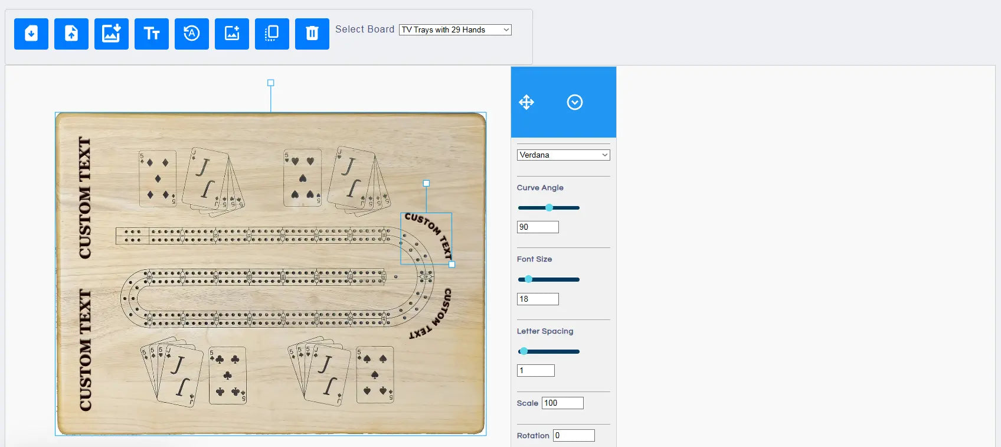Open the Verdana font dropdown

(563, 155)
